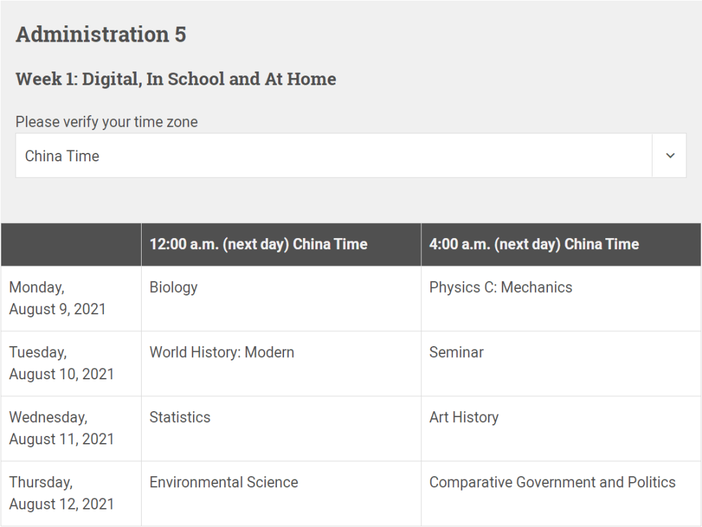Click the Statistics exam entry
702x527 pixels.
[x=180, y=418]
